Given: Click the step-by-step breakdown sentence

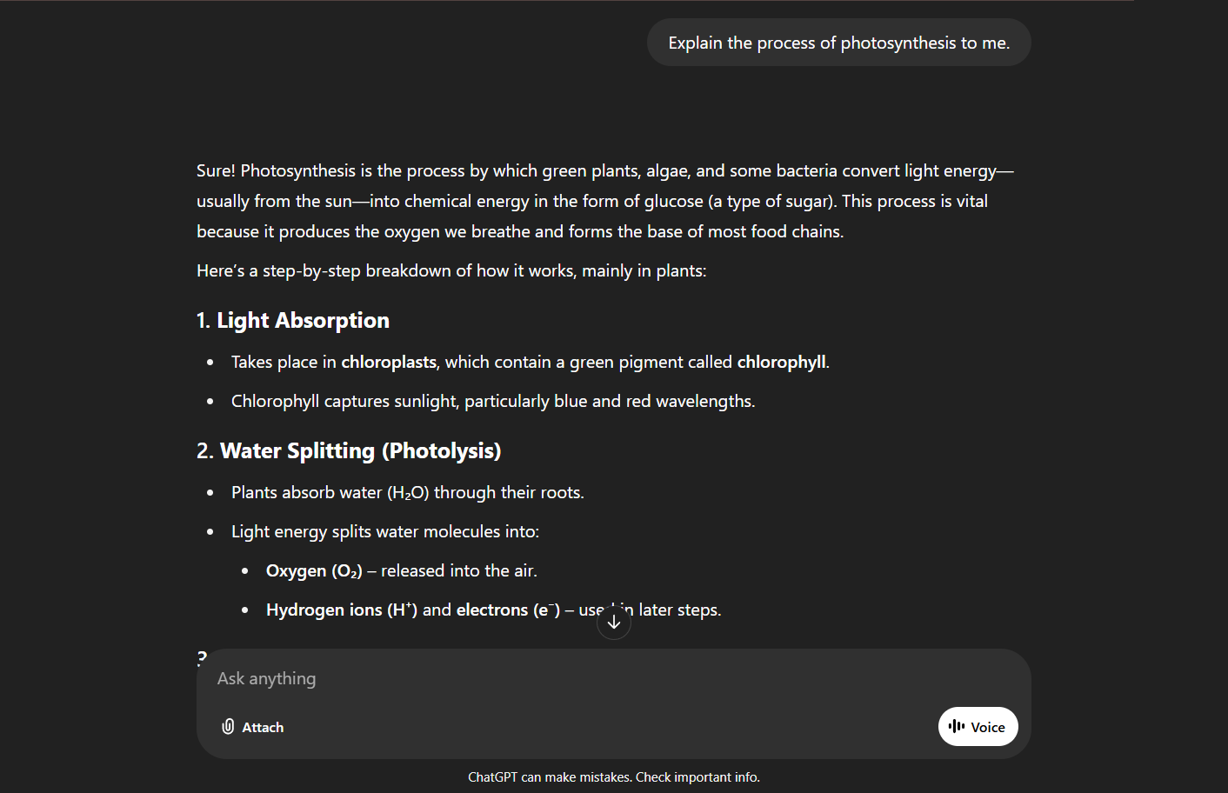Looking at the screenshot, I should pos(450,271).
